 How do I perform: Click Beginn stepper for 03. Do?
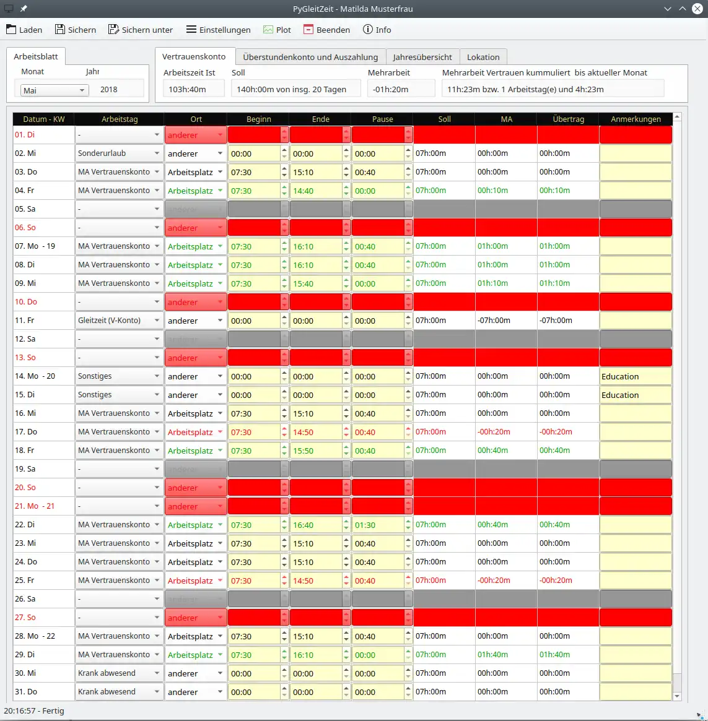pos(284,172)
